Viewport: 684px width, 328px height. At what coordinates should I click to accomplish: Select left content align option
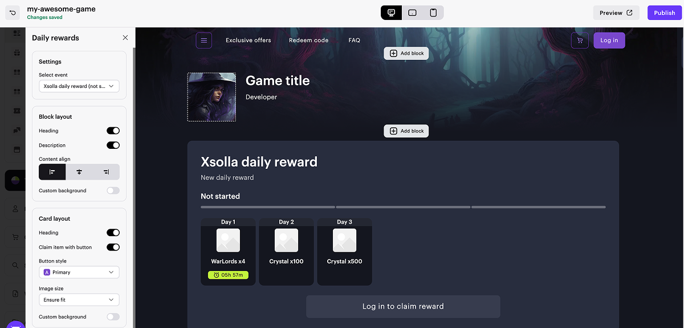pyautogui.click(x=52, y=172)
